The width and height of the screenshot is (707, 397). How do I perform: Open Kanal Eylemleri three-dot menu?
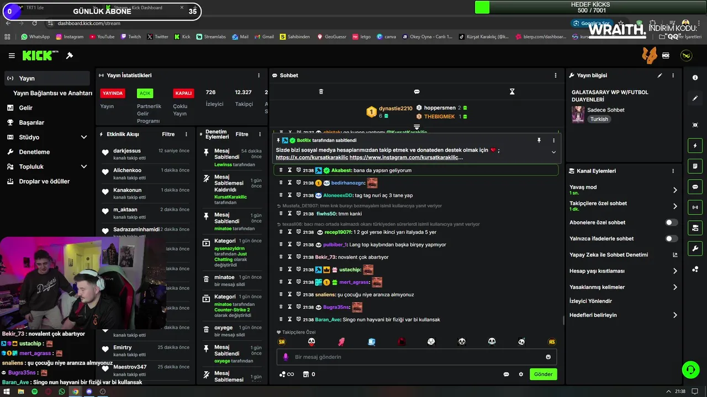point(673,171)
